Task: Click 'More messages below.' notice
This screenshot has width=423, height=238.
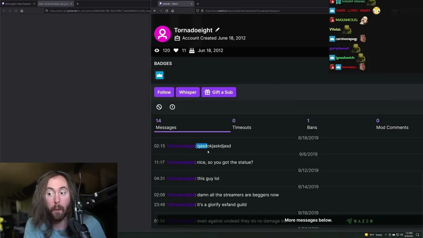Action: click(308, 220)
